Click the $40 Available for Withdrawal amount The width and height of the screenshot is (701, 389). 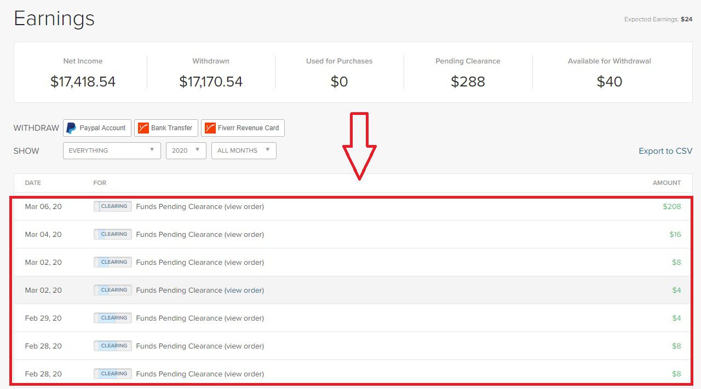(x=609, y=82)
